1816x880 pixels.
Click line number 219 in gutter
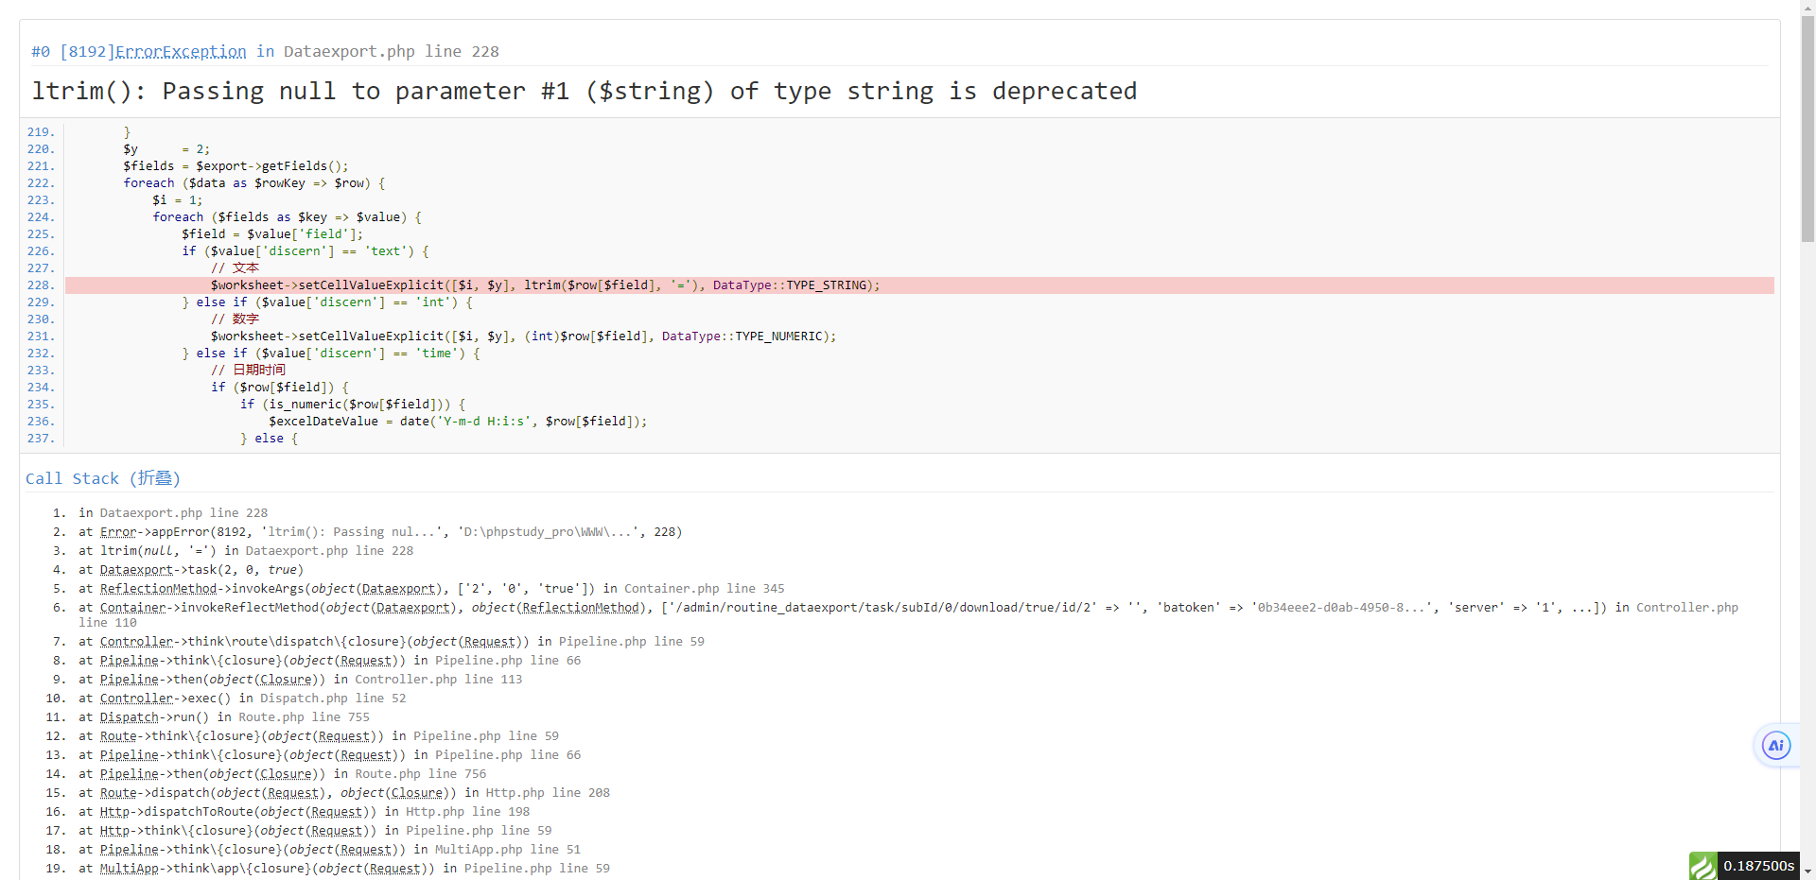click(x=41, y=132)
